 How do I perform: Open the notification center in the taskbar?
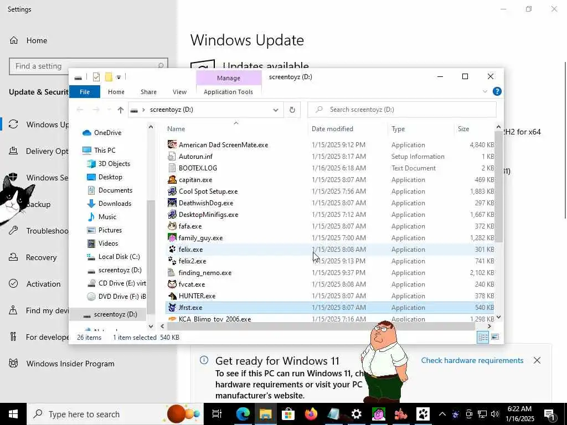[550, 414]
